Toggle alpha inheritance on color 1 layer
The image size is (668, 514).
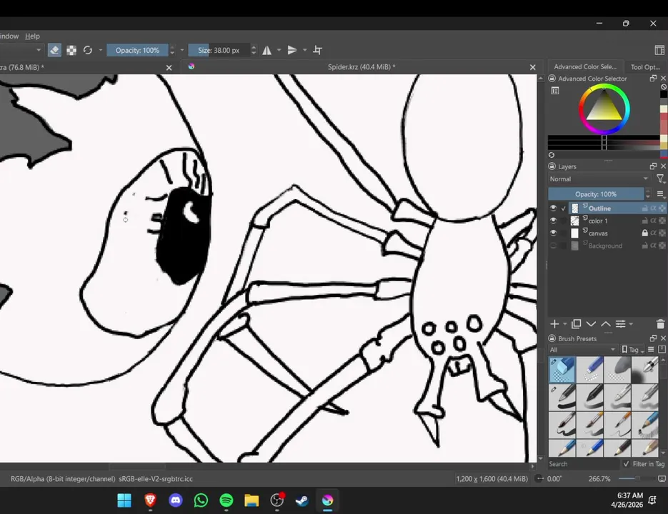654,221
